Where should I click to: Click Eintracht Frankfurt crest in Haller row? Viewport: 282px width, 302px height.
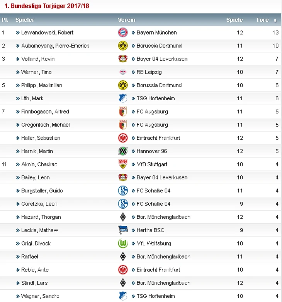pyautogui.click(x=123, y=138)
